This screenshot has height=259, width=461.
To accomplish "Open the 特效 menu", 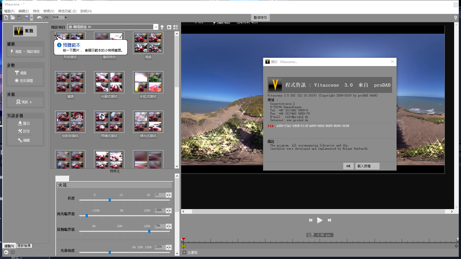I will point(36,11).
